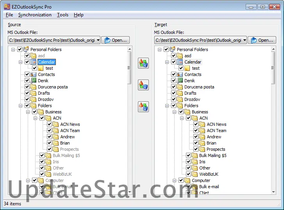Click the Source tree scroll-down arrow
The height and width of the screenshot is (210, 284).
coord(130,192)
